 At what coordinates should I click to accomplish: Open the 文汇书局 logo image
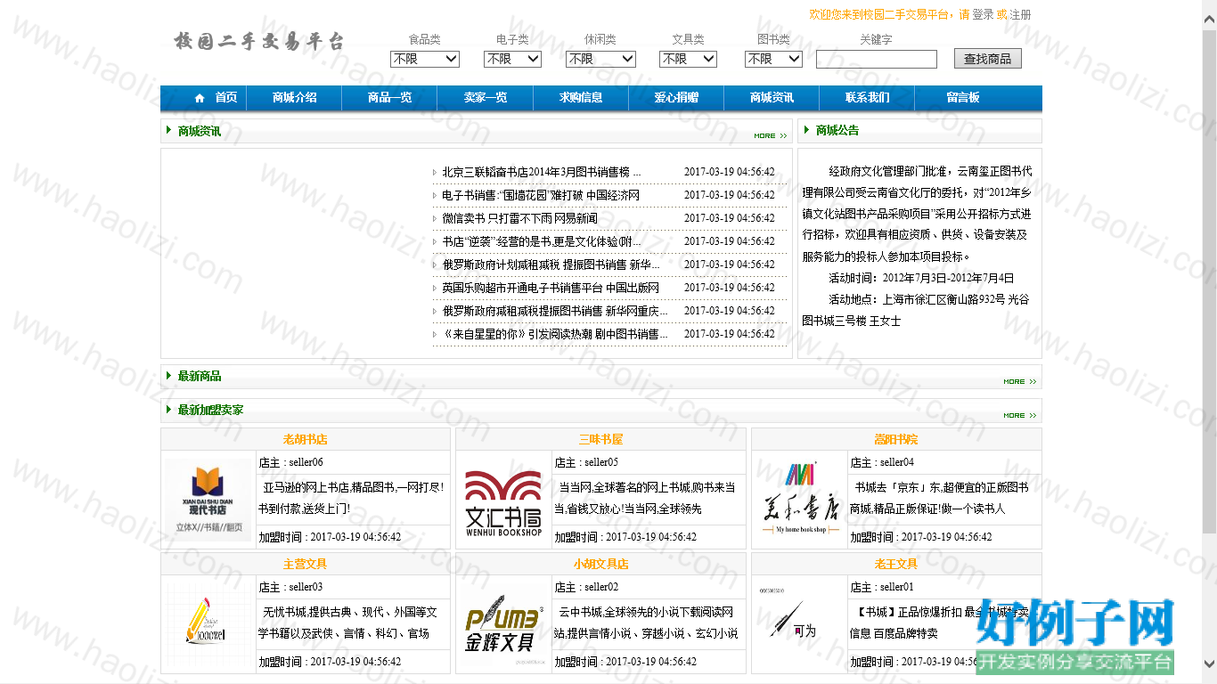pyautogui.click(x=503, y=503)
